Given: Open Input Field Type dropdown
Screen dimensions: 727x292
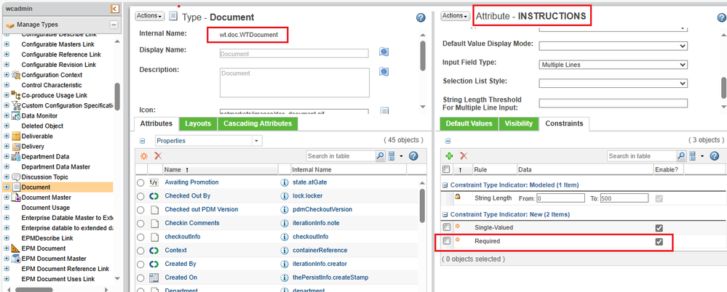Looking at the screenshot, I should pyautogui.click(x=613, y=65).
